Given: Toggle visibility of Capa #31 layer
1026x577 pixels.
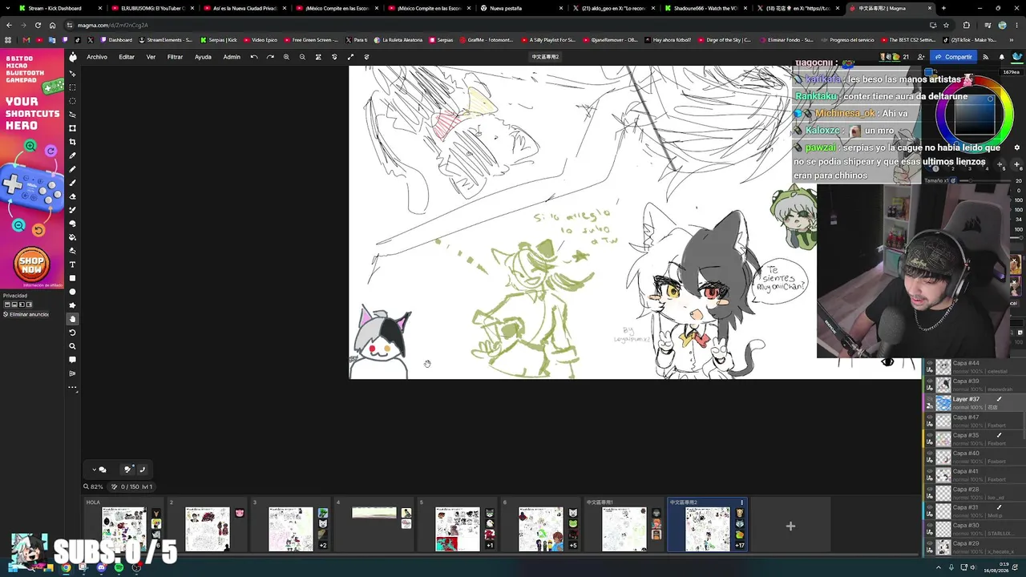Looking at the screenshot, I should [x=930, y=508].
